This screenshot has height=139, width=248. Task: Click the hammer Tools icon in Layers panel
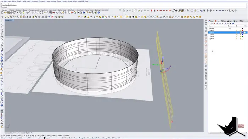231,23
